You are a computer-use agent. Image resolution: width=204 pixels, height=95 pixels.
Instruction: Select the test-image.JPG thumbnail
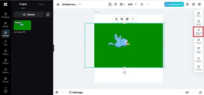click(22, 25)
